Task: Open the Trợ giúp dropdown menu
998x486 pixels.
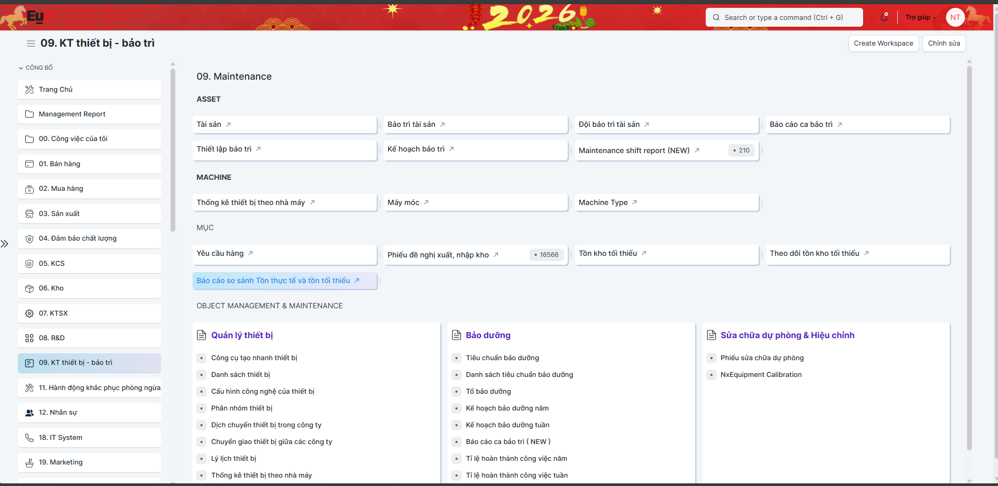Action: point(921,17)
